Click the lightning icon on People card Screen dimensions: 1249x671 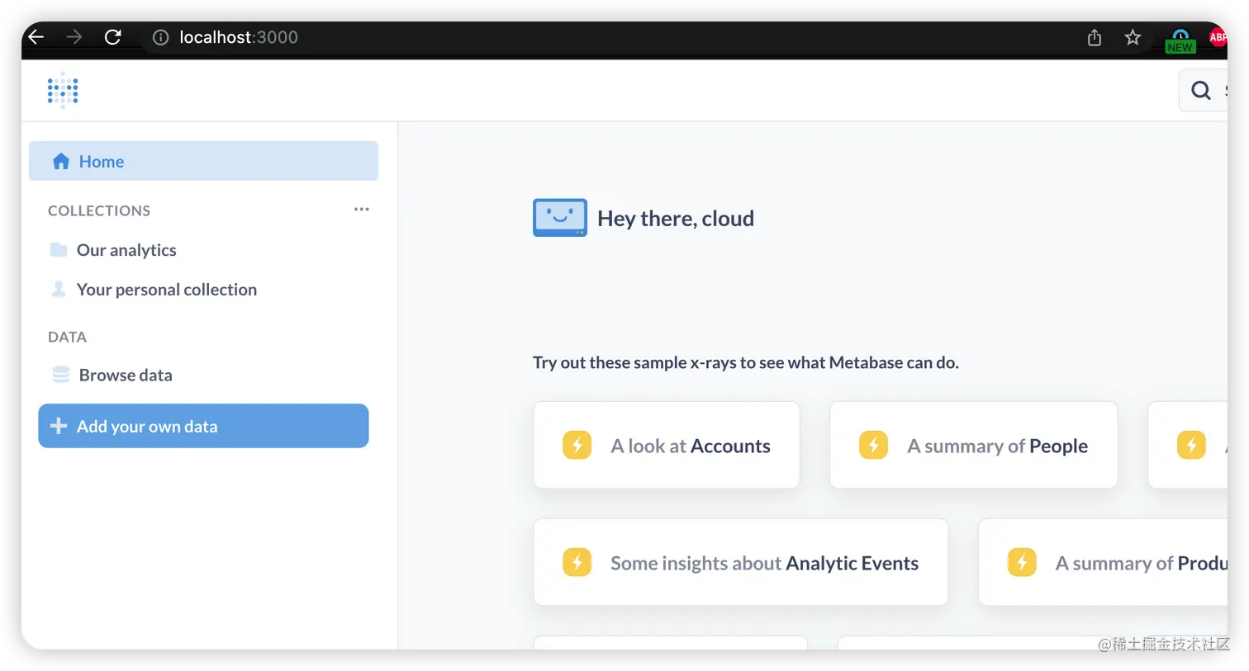(873, 446)
